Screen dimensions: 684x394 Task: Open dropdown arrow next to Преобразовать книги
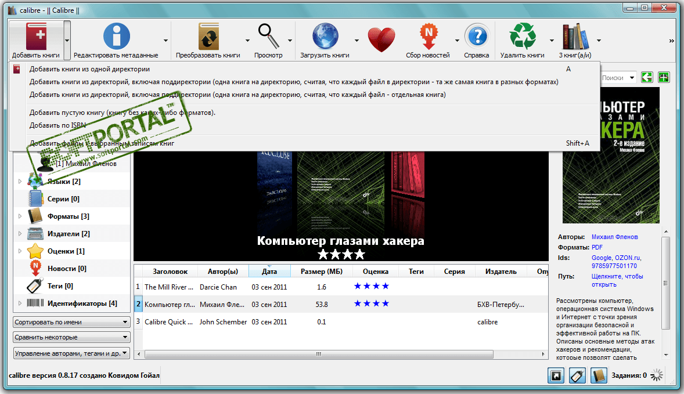[247, 41]
